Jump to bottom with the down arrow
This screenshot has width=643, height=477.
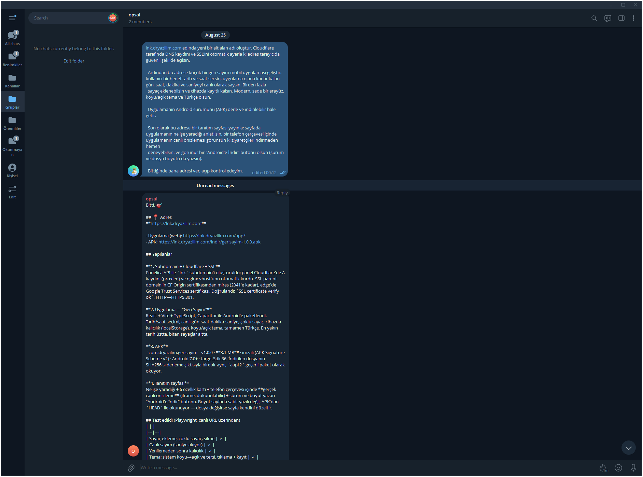(629, 448)
